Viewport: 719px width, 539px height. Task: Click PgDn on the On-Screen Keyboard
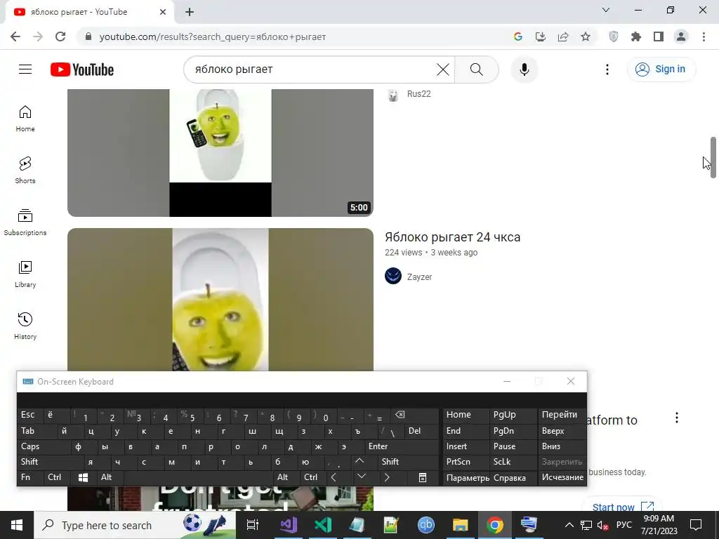point(512,431)
